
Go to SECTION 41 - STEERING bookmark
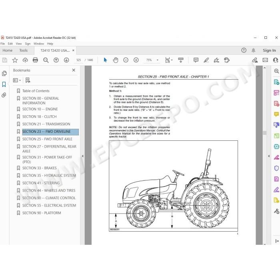(41, 183)
